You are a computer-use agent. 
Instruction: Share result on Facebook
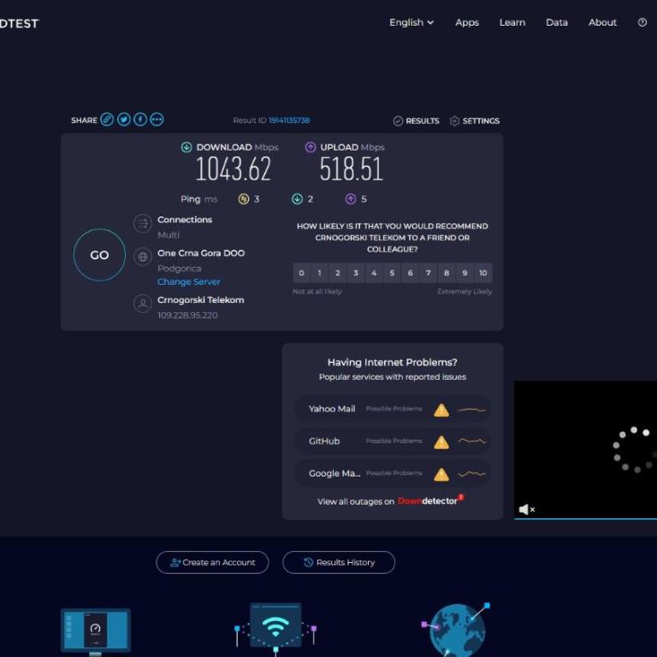(x=140, y=120)
